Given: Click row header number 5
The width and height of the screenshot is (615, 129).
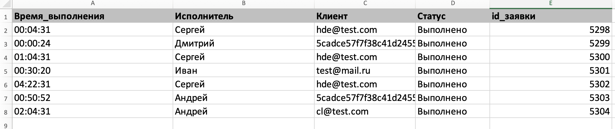Looking at the screenshot, I should pos(6,71).
